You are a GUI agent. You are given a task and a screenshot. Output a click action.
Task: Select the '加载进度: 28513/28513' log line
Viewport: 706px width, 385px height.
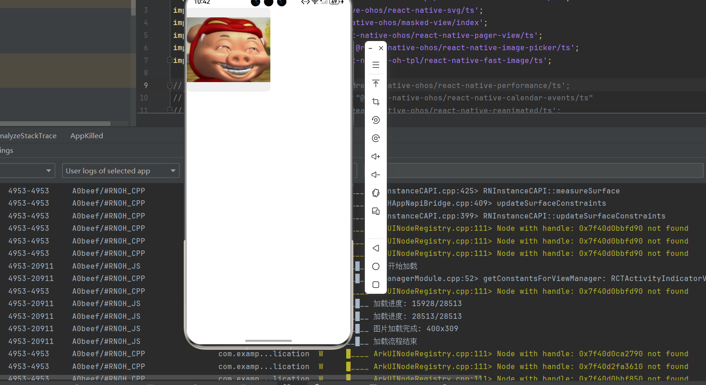point(417,316)
